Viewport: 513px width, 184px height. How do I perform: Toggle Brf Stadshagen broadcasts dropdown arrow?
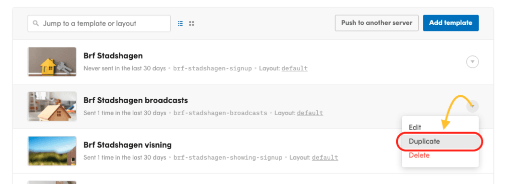pyautogui.click(x=472, y=106)
